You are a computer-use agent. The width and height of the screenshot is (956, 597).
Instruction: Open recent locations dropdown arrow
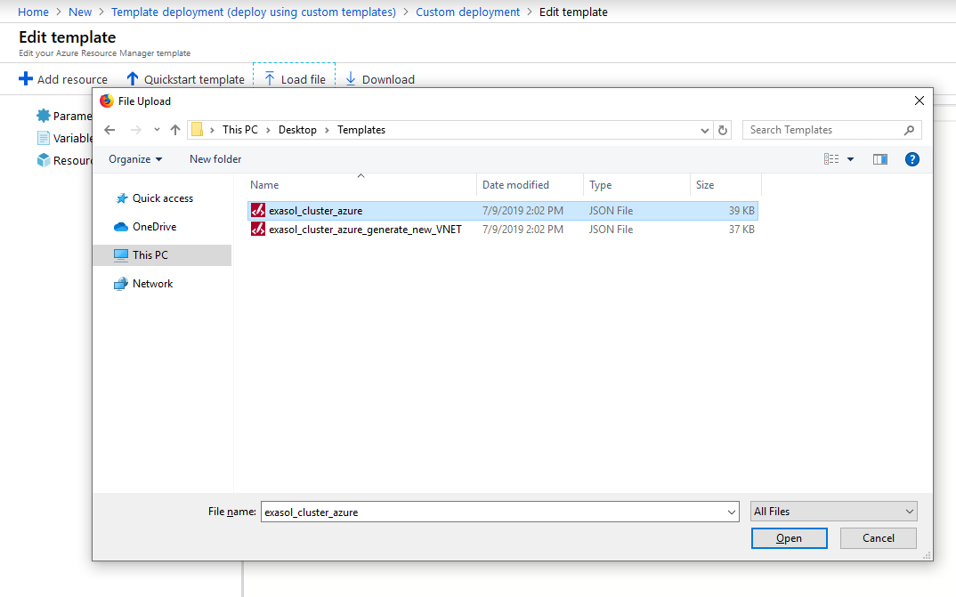point(157,130)
